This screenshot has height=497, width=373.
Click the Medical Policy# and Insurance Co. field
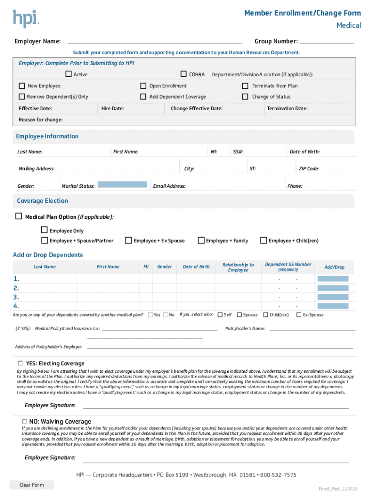160,329
